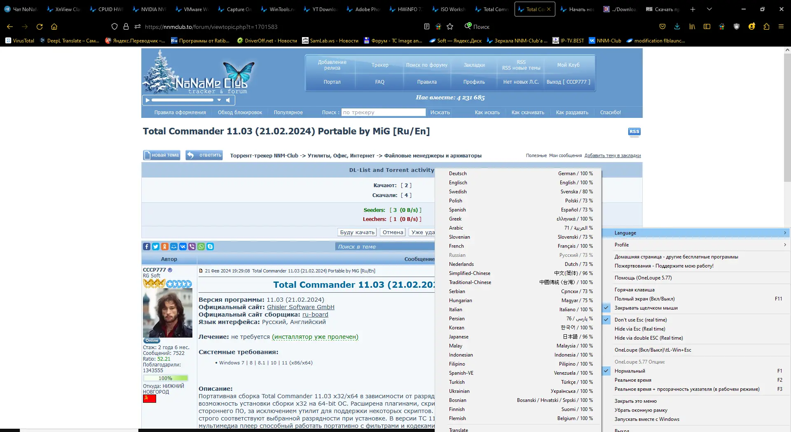Share topic on VK

[183, 247]
